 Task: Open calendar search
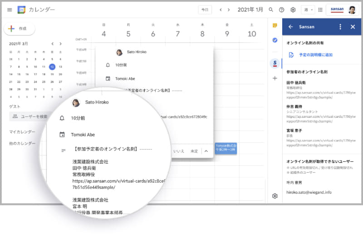270,10
